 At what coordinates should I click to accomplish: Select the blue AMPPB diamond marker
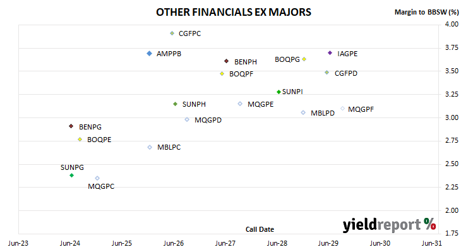(150, 54)
